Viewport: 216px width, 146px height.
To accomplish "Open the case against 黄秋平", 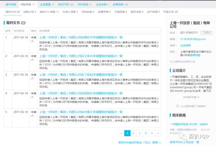I will coord(81,37).
